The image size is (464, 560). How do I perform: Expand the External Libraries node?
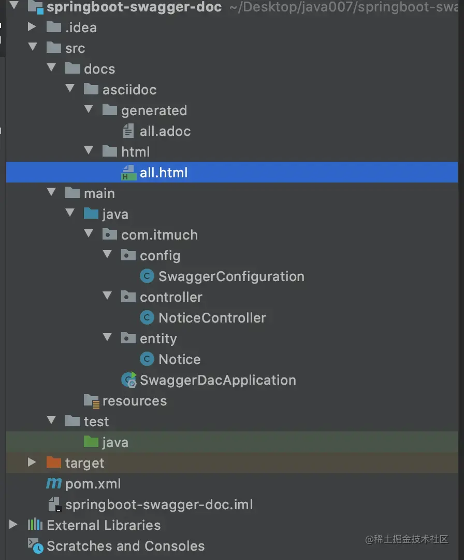(13, 525)
